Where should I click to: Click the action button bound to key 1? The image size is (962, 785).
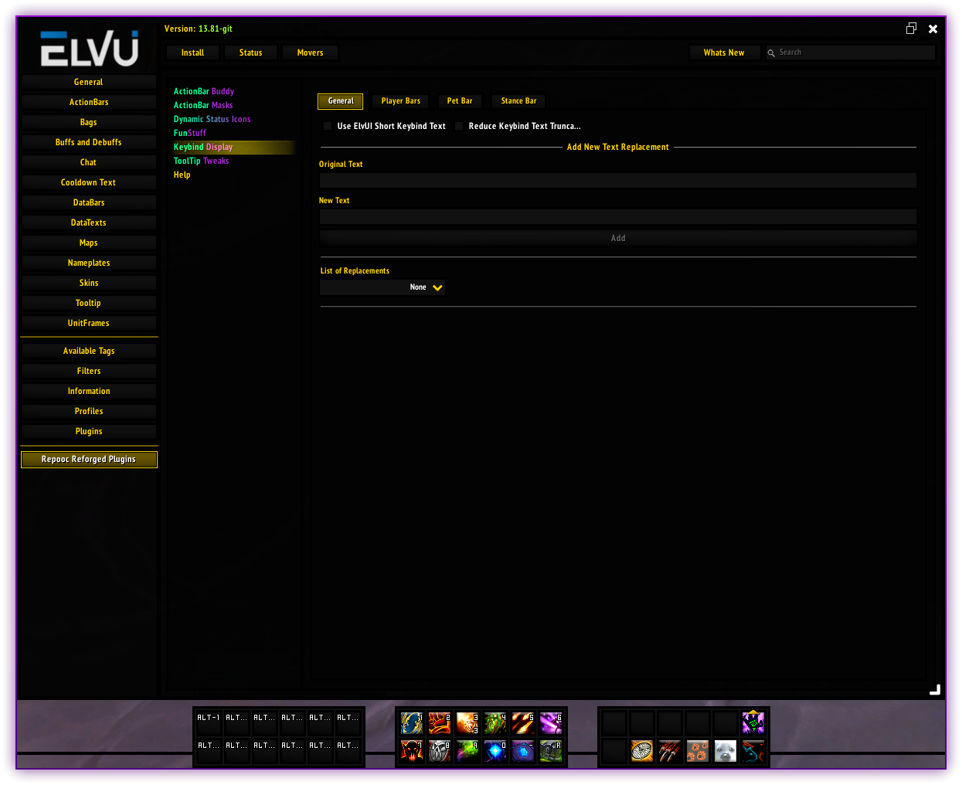[412, 723]
